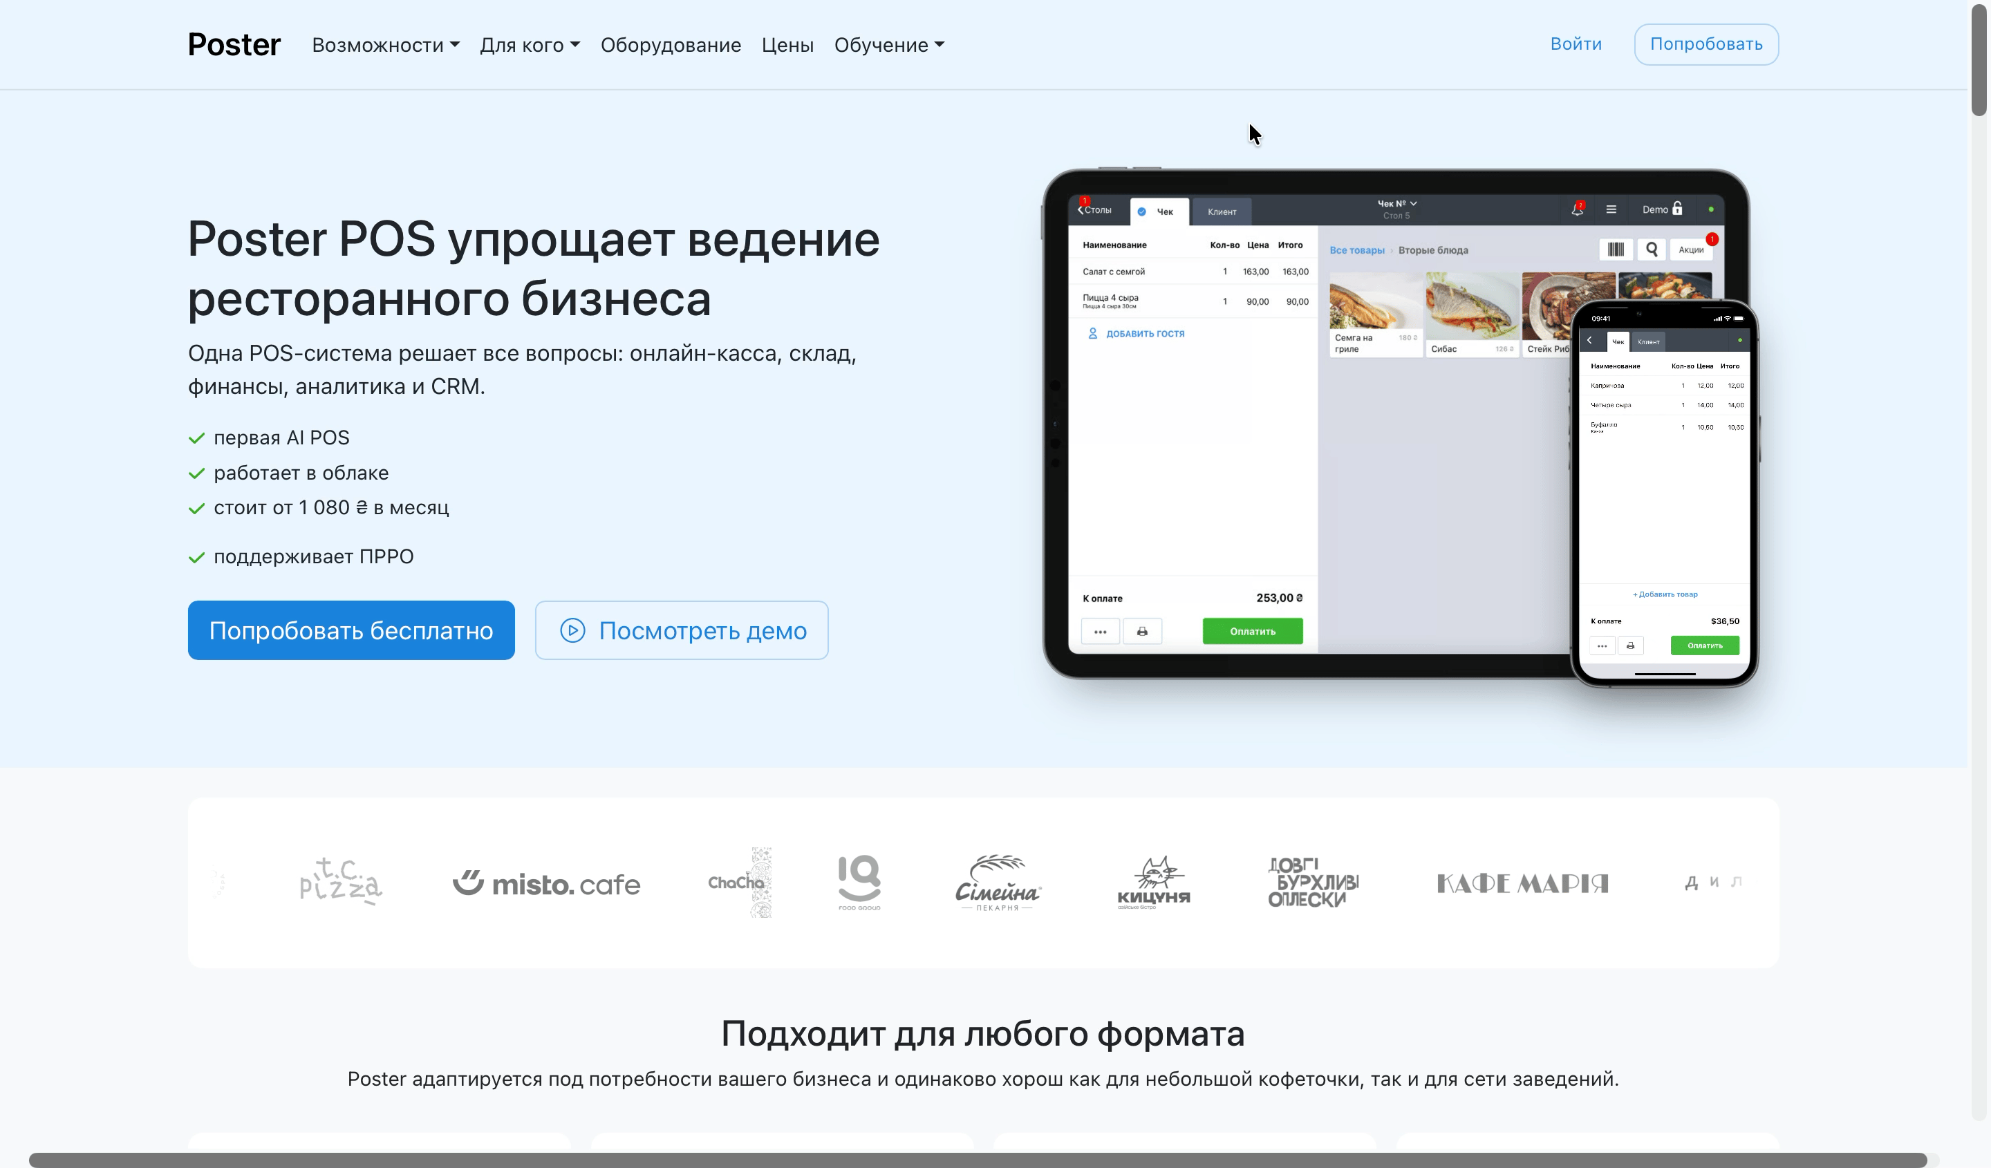Click the search magnifier icon on tablet
This screenshot has width=1991, height=1168.
[1652, 249]
